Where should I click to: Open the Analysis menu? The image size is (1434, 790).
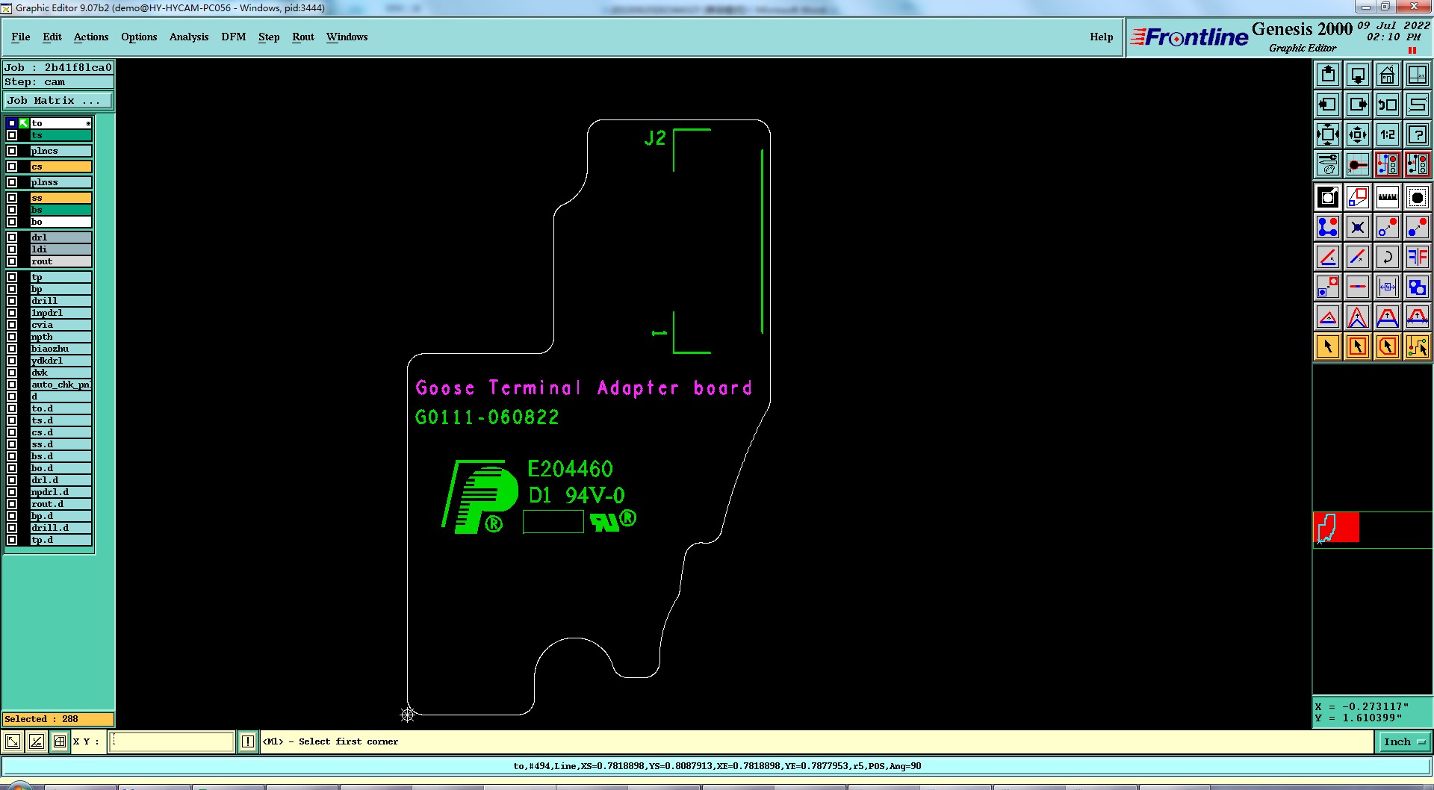coord(189,37)
